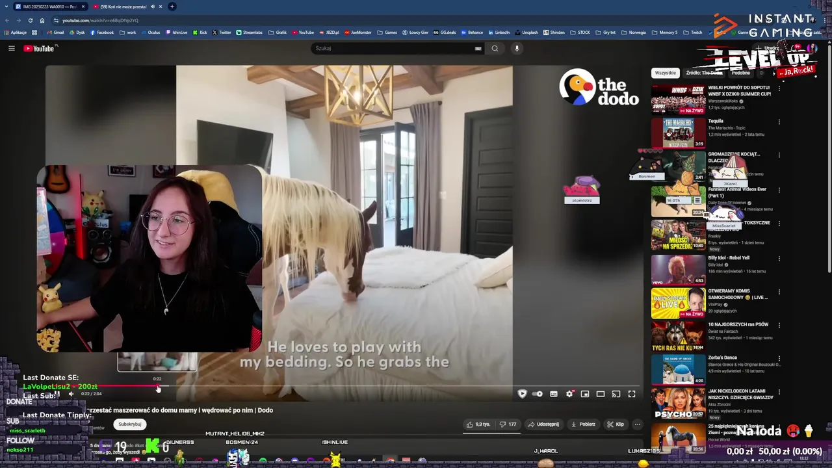Image resolution: width=832 pixels, height=468 pixels.
Task: Select the Źródło: The Dodo filter chip
Action: point(704,73)
